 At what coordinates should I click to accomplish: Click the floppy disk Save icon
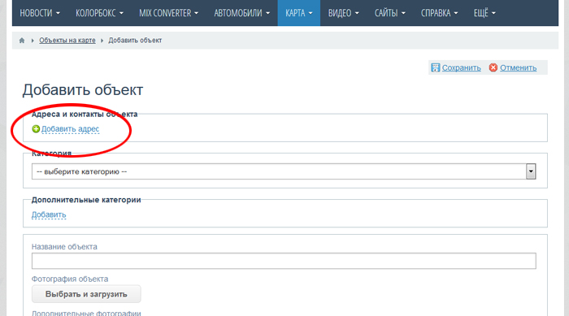[x=435, y=67]
